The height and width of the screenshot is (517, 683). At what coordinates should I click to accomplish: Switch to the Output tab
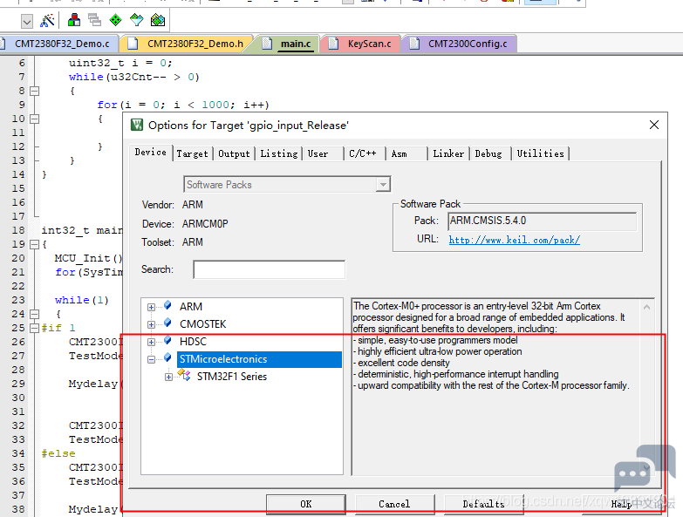point(234,153)
